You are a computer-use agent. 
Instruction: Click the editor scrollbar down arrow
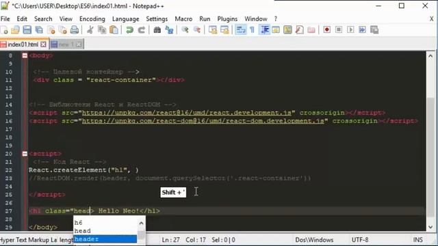pyautogui.click(x=430, y=227)
